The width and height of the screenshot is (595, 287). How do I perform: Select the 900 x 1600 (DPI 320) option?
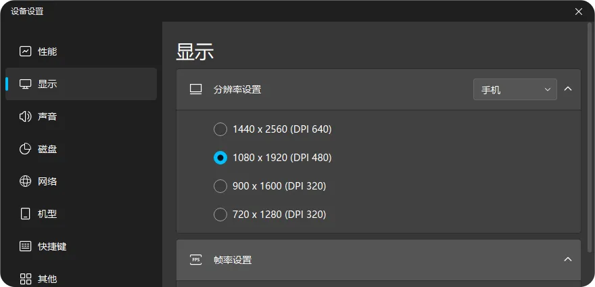pos(220,186)
